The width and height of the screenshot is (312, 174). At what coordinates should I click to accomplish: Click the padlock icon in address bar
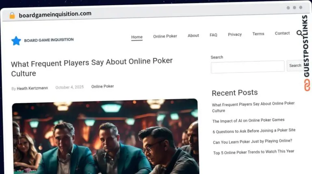click(x=12, y=15)
